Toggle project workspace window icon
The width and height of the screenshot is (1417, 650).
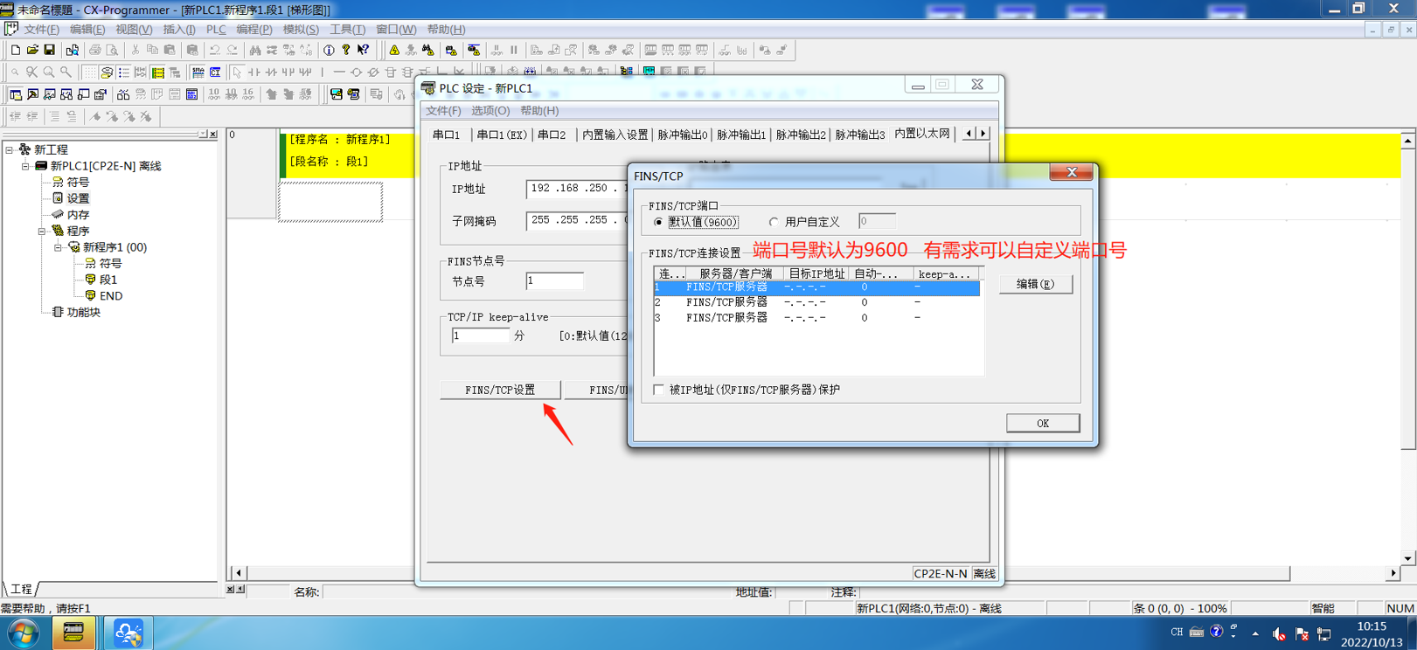coord(16,94)
